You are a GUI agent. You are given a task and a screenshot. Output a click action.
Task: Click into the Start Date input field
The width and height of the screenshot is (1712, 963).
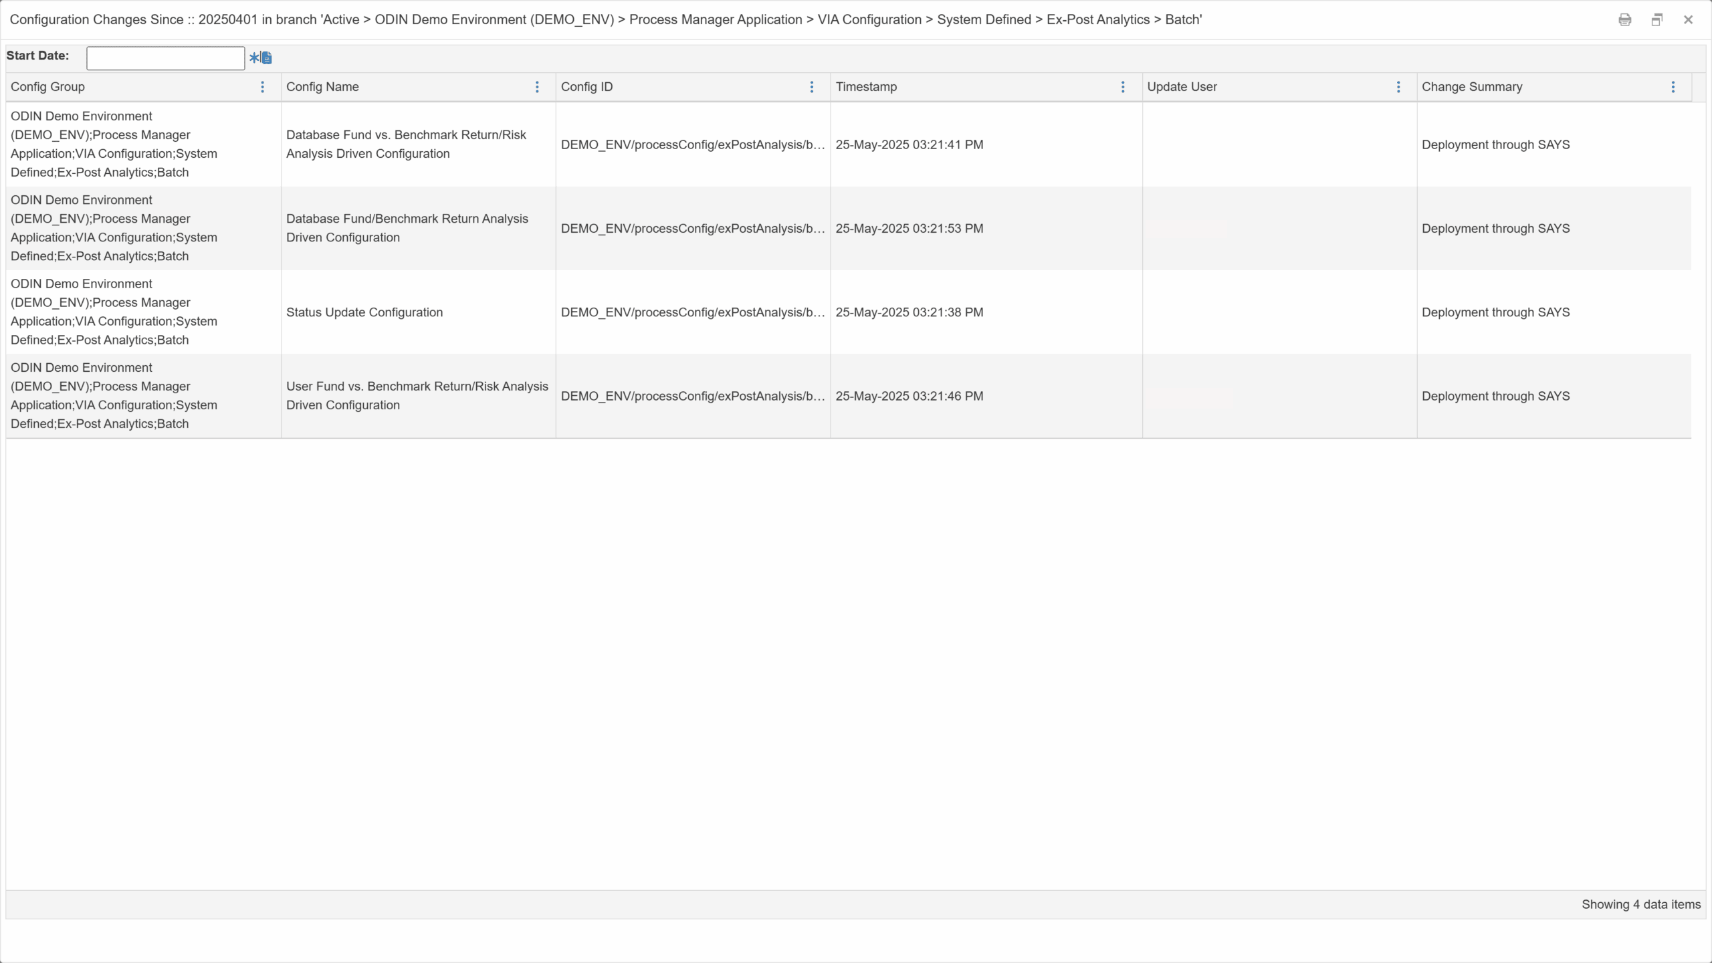click(166, 58)
